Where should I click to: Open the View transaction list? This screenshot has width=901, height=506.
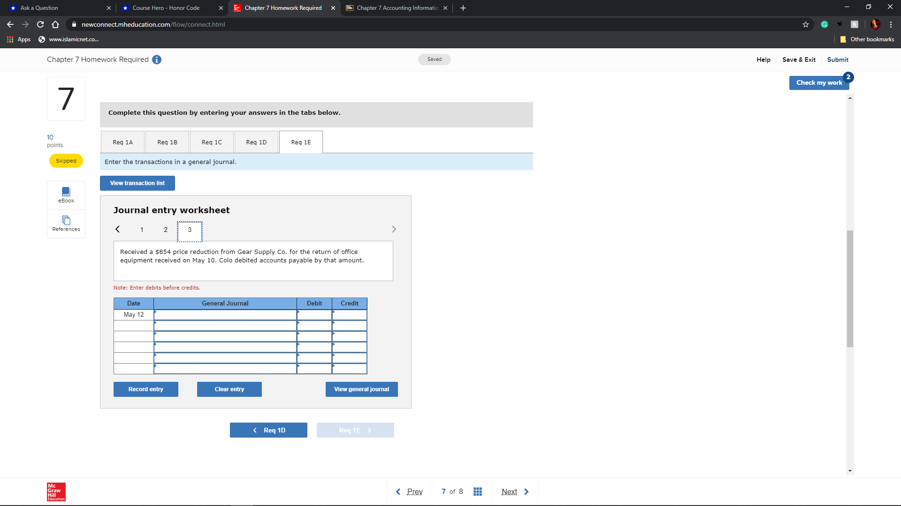click(137, 183)
